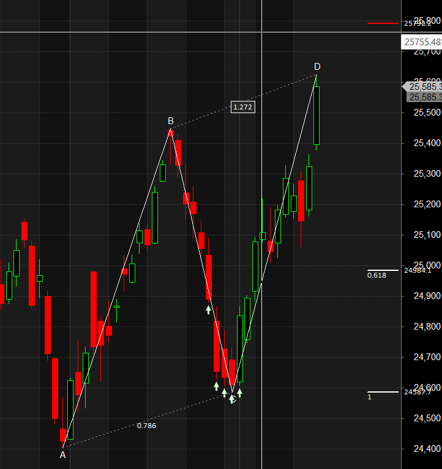
Task: Click the 0.618 Fibonacci level label
Action: (x=376, y=275)
